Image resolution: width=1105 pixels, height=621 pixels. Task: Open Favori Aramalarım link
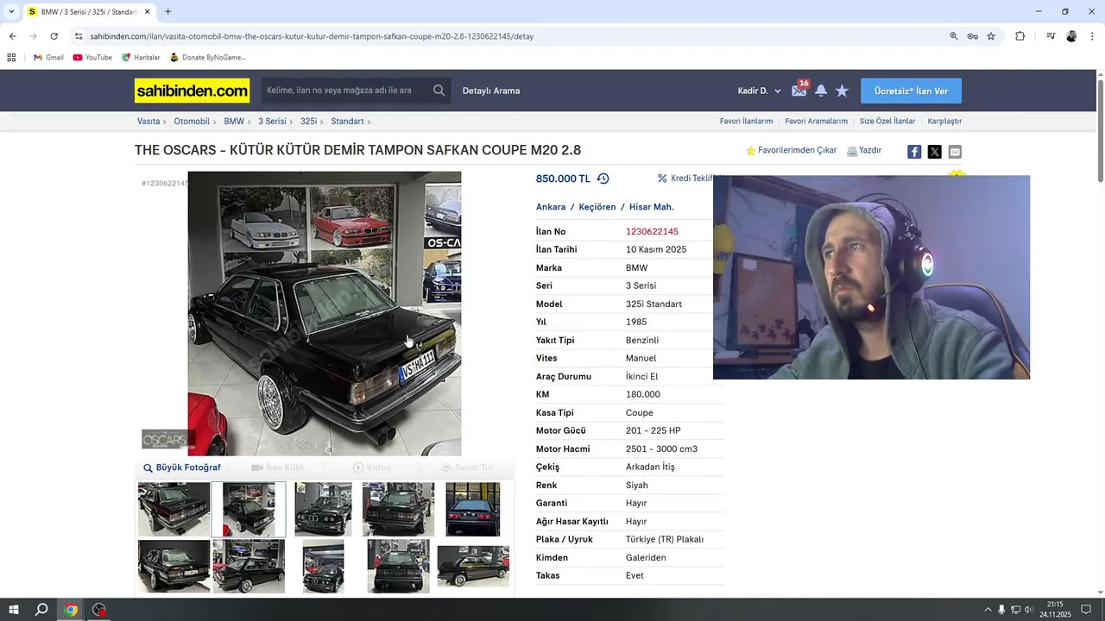pyautogui.click(x=816, y=122)
